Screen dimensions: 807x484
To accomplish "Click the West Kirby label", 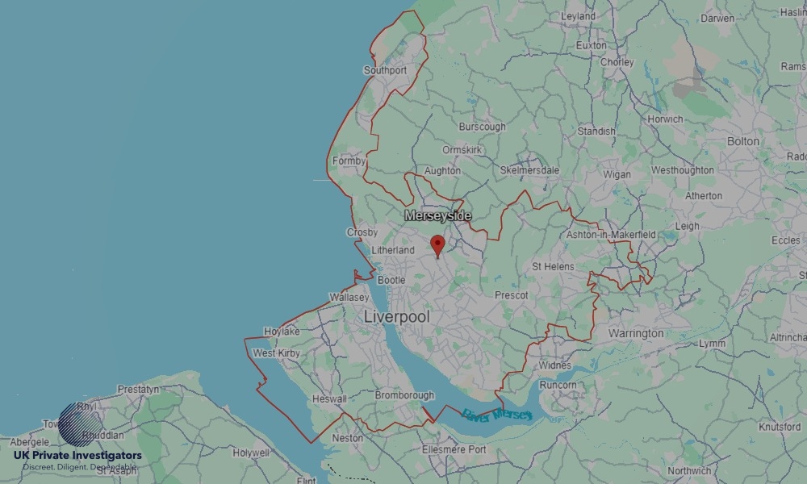I will coord(276,353).
